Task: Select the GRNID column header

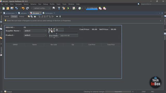Action: tap(15, 45)
